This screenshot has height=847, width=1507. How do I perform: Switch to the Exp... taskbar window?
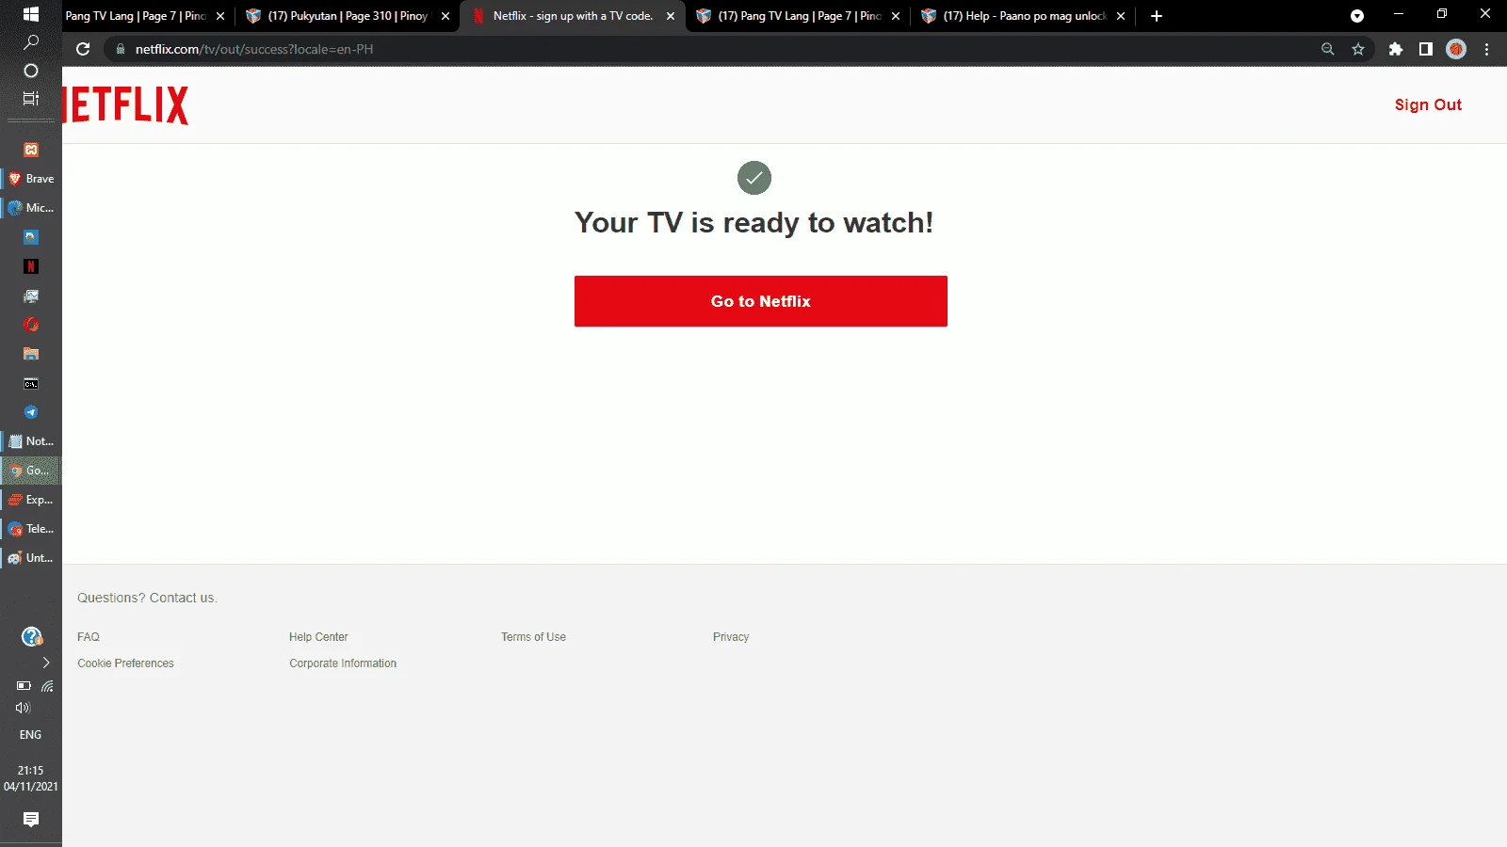tap(31, 500)
